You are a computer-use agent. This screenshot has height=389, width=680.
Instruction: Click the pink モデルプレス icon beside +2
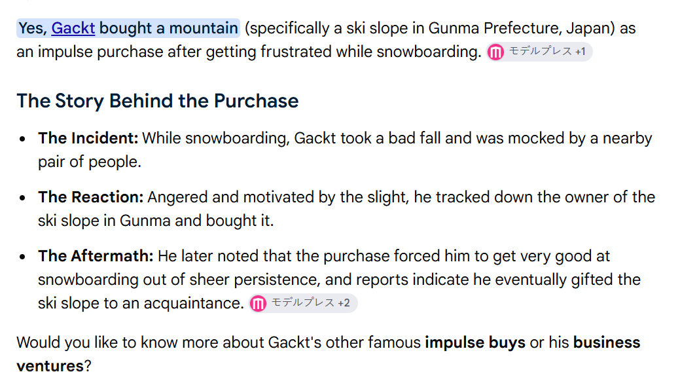tap(258, 303)
